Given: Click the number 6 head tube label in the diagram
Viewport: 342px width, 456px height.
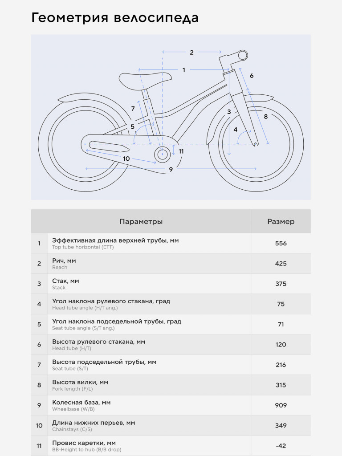Looking at the screenshot, I should click(x=252, y=76).
